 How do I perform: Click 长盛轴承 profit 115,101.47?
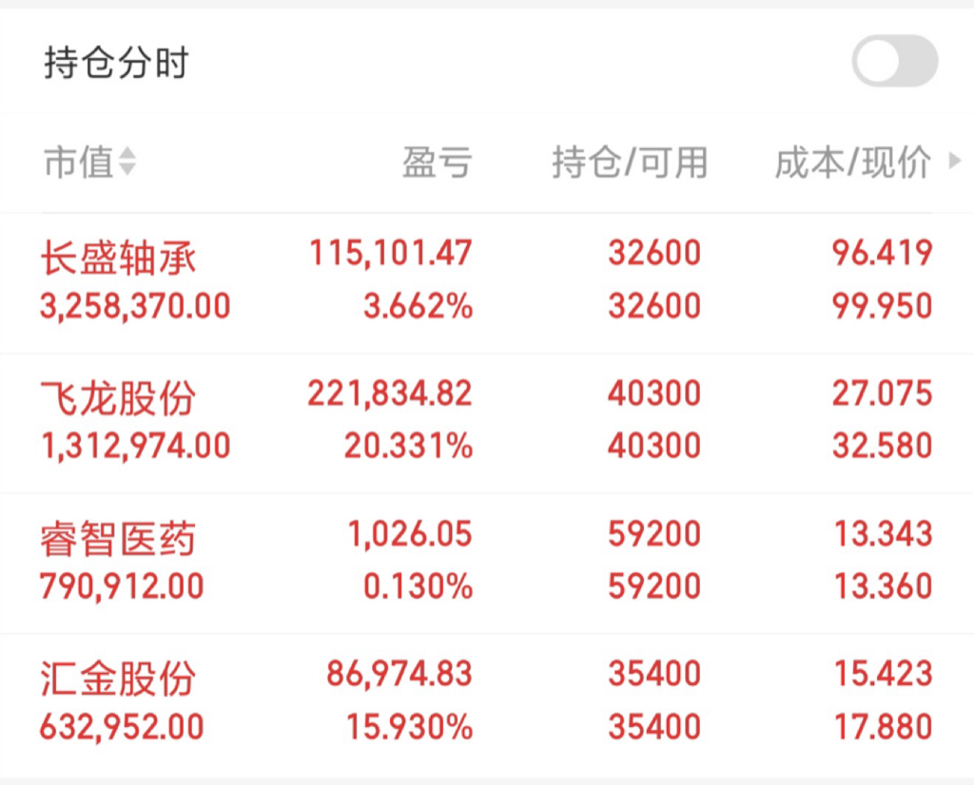[x=391, y=254]
